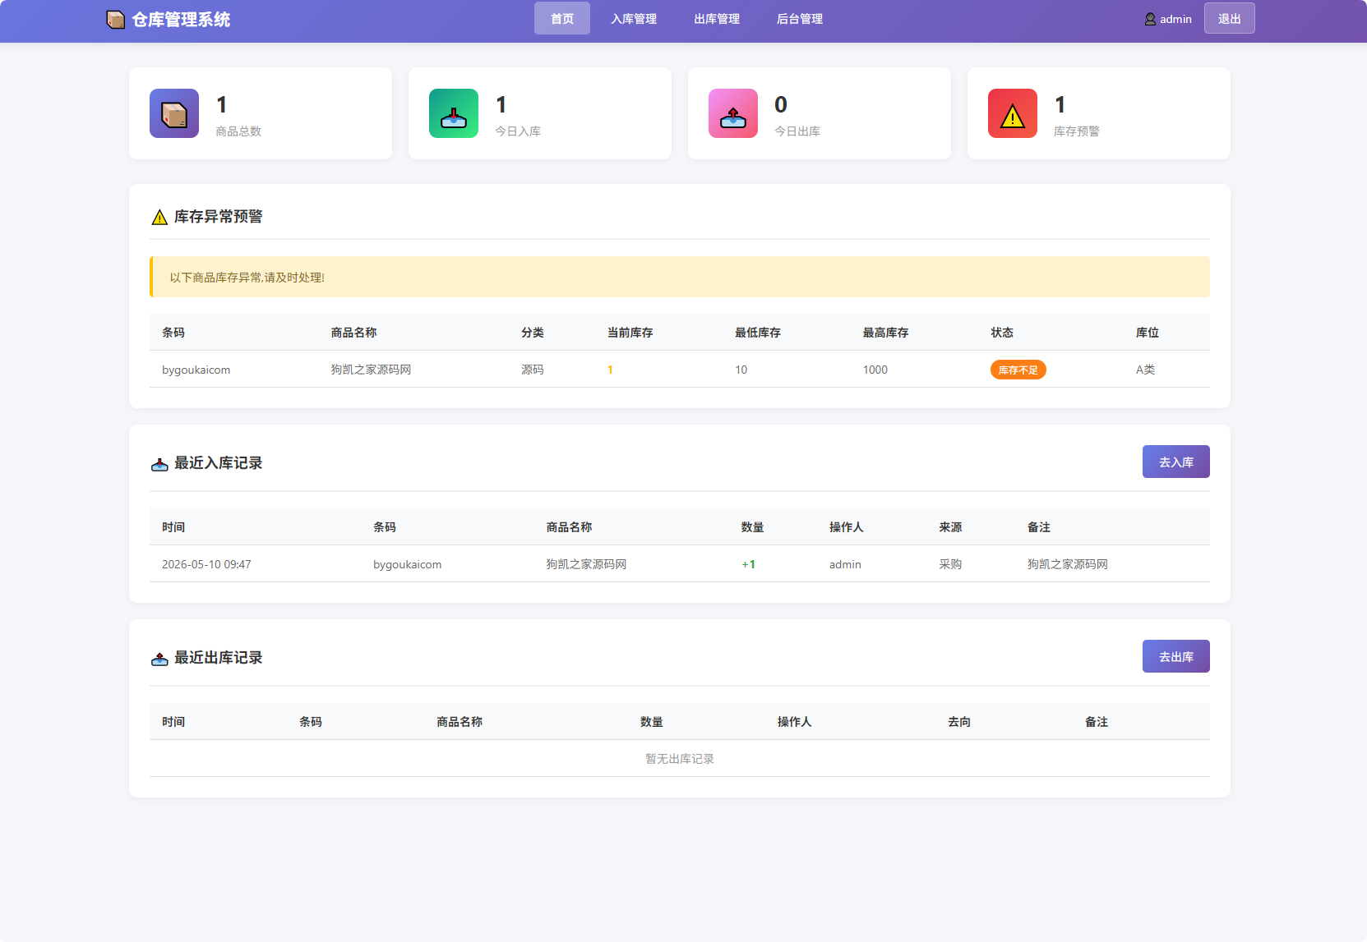
Task: Click 操作人 header in outbound table
Action: pos(794,722)
